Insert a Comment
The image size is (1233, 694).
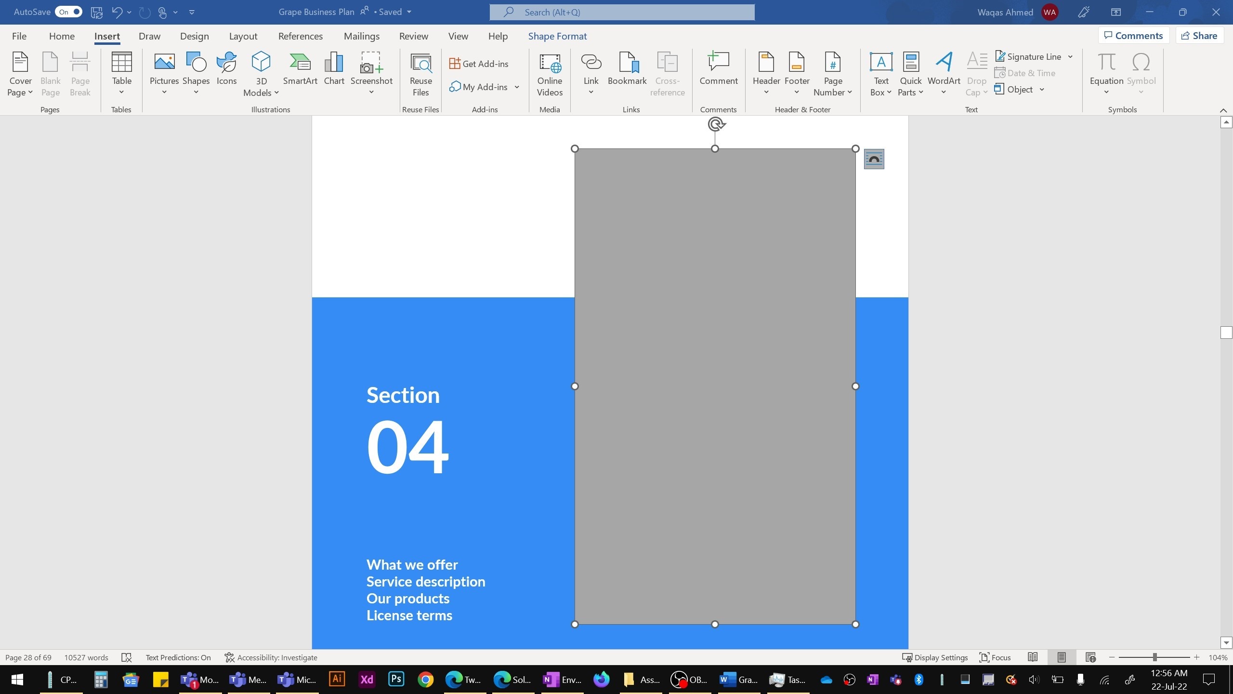(718, 69)
